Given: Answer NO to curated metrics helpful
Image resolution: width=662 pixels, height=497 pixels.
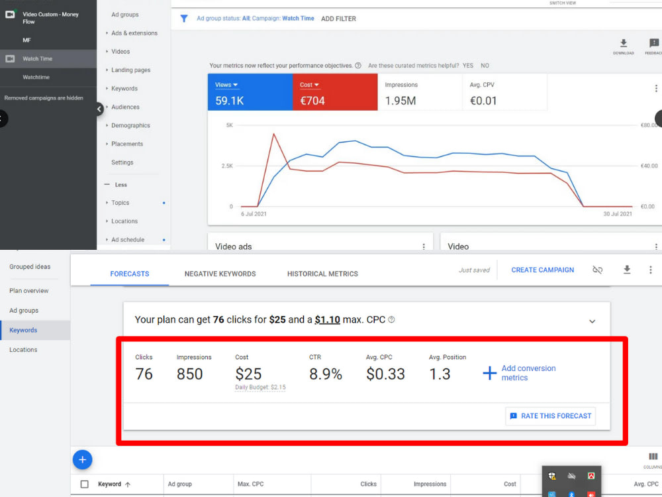Looking at the screenshot, I should coord(485,66).
